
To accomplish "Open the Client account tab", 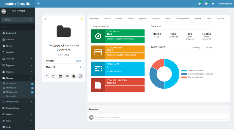I will pyautogui.click(x=183, y=18).
